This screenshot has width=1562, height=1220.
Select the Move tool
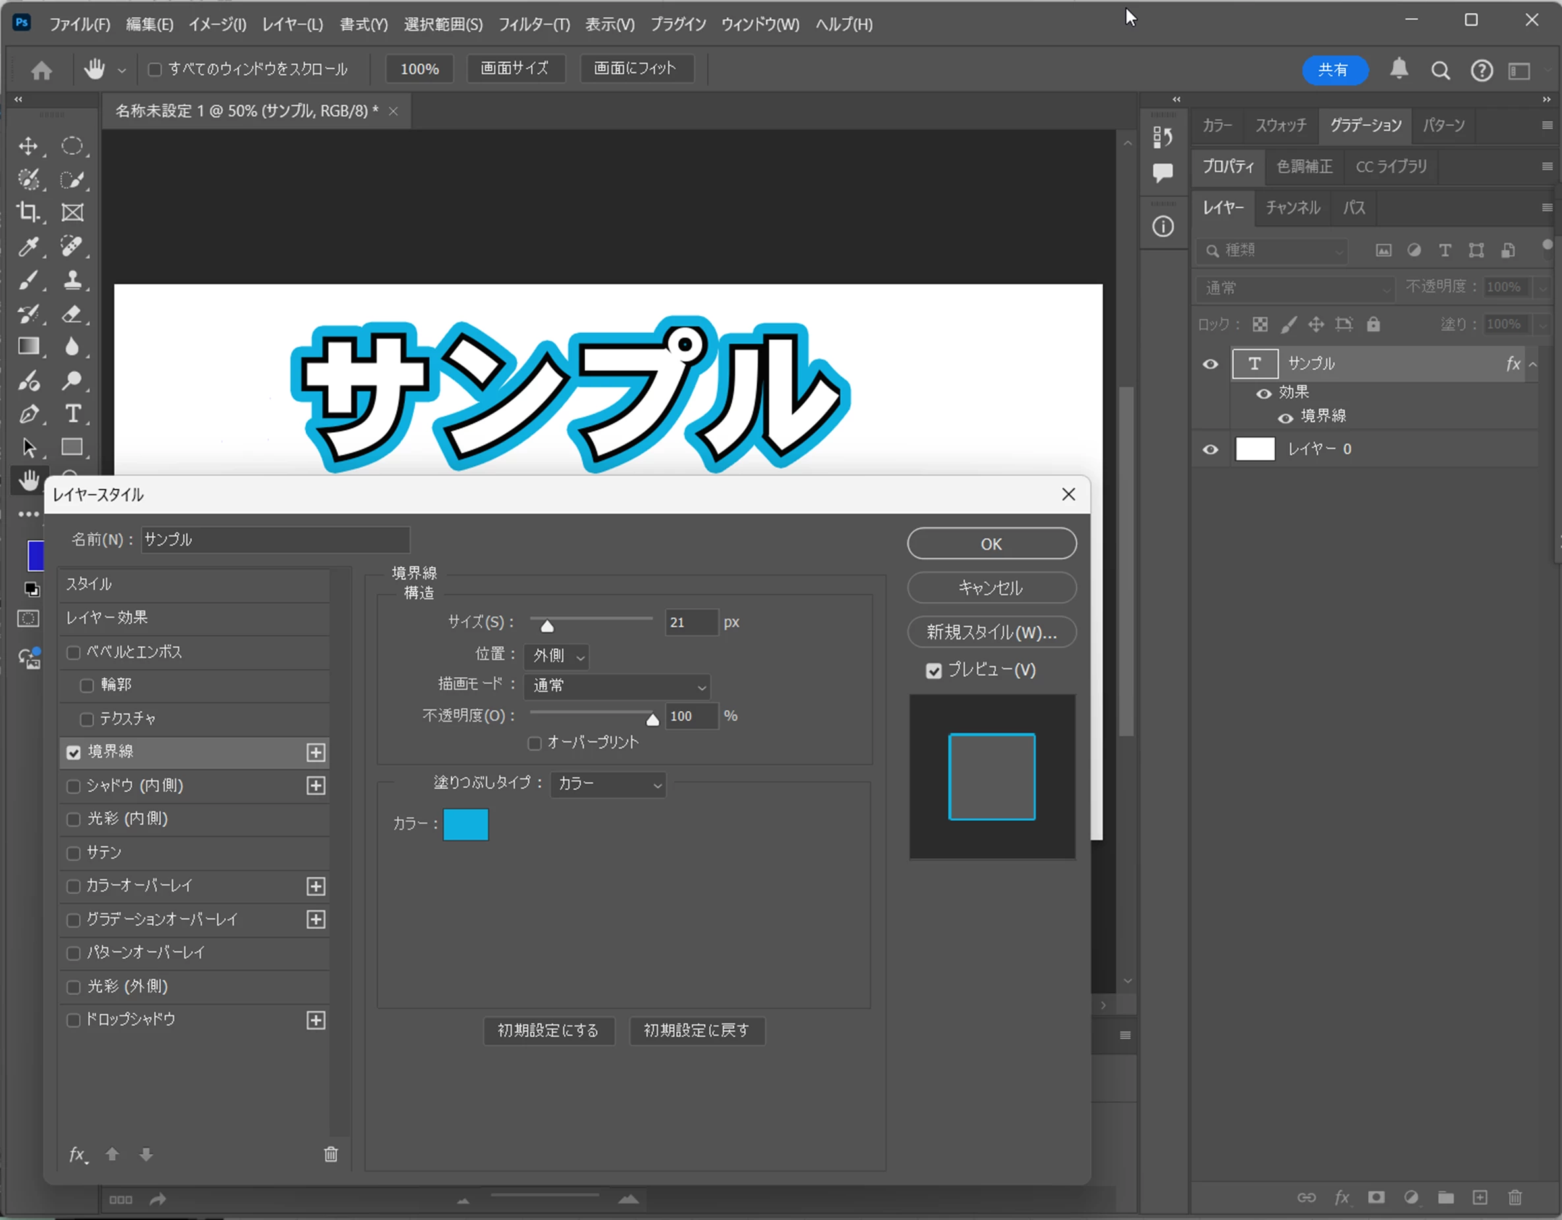pyautogui.click(x=28, y=146)
